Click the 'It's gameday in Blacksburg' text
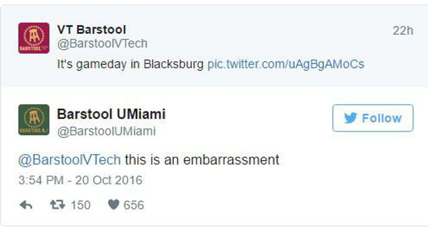The height and width of the screenshot is (229, 428). tap(131, 64)
